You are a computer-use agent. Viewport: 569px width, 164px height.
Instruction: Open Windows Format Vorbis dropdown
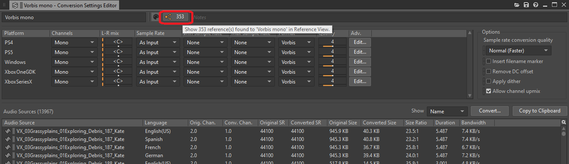[x=296, y=62]
